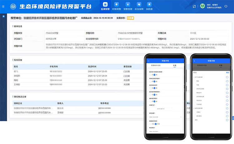Viewport: 234px width, 144px height.
Task: Choose 无效 for 数据是否有效
Action: 150,124
